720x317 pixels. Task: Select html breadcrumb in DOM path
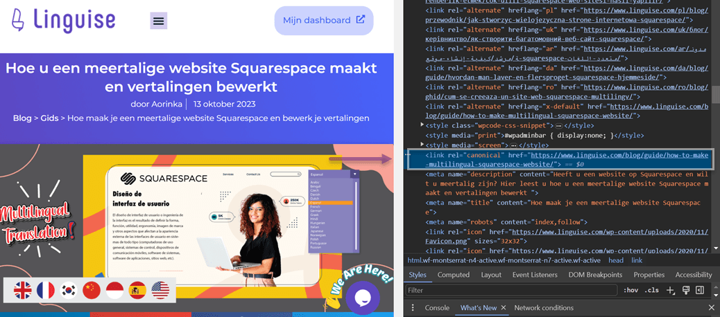[504, 260]
